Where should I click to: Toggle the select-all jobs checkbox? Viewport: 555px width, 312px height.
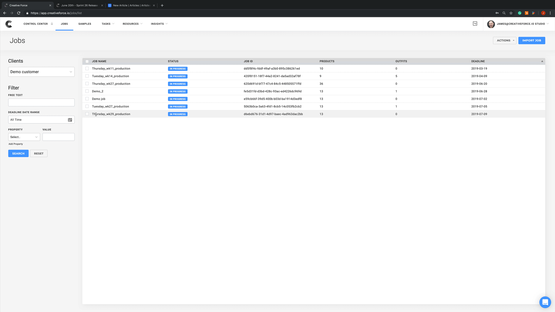click(87, 61)
